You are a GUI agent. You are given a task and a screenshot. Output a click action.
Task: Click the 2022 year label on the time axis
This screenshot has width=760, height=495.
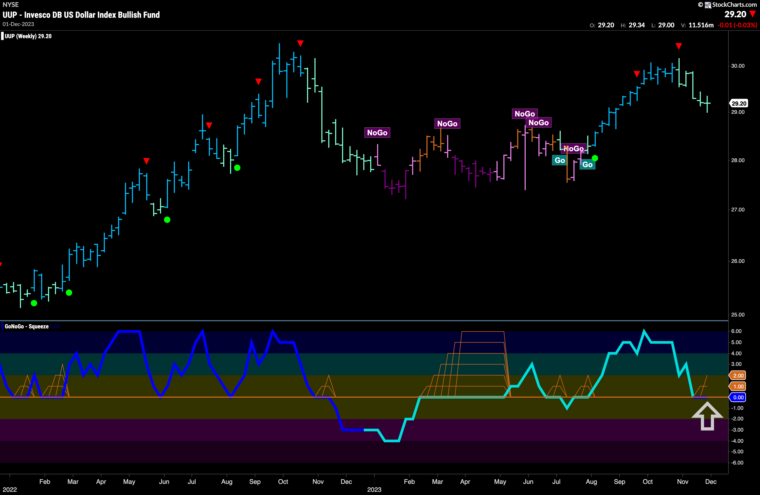click(10, 490)
